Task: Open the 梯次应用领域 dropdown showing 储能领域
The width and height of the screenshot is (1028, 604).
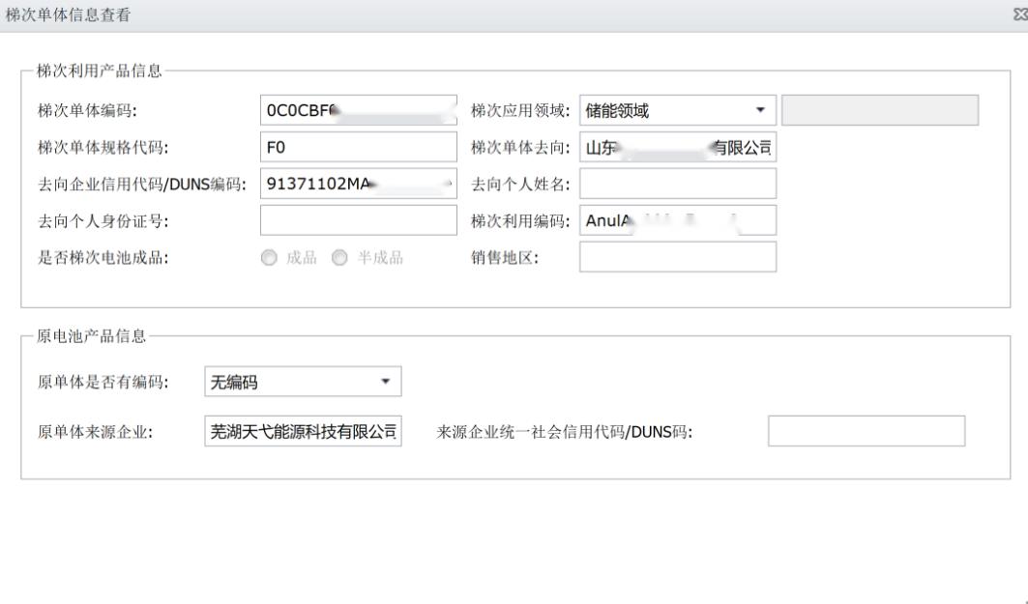Action: (x=678, y=110)
